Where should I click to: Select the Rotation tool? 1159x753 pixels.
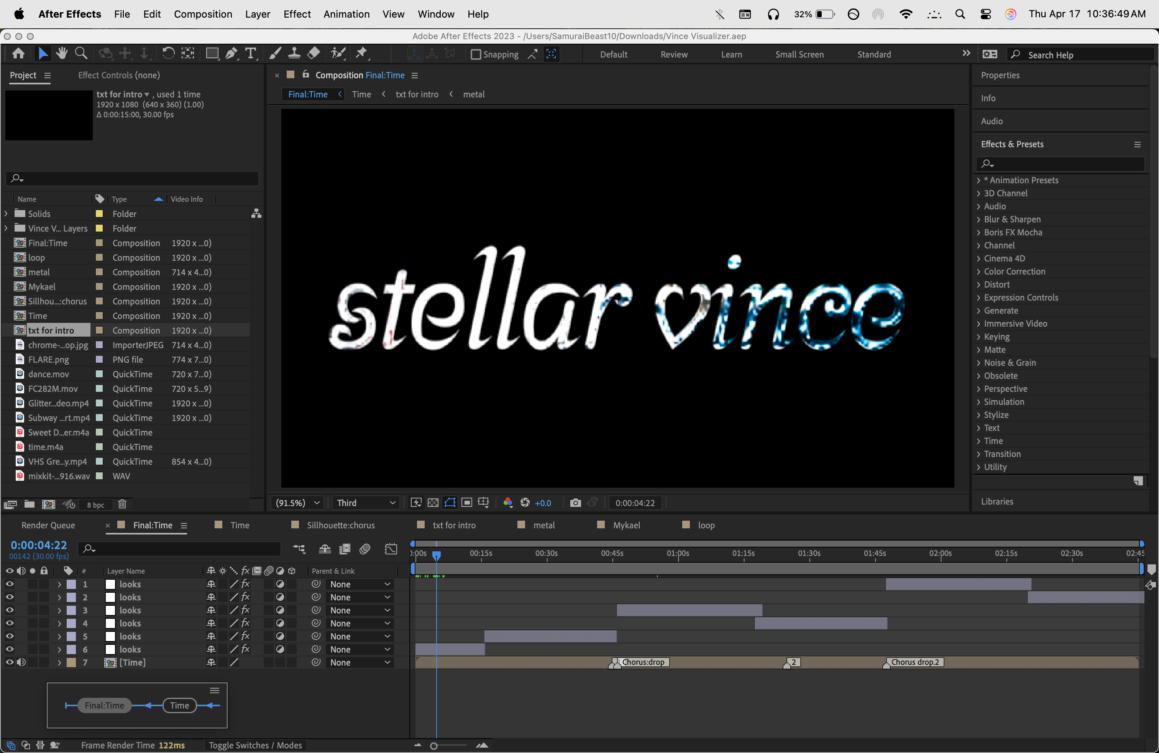168,53
